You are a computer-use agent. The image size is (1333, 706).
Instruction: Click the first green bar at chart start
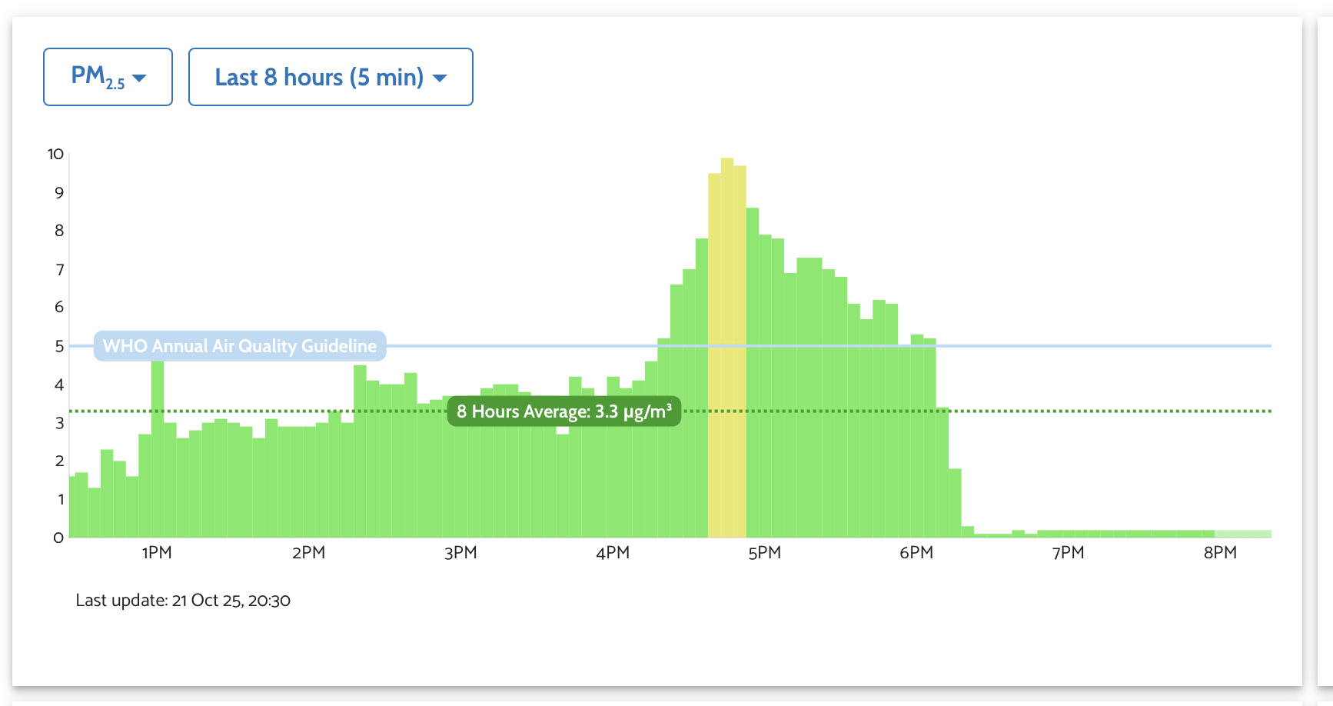72,508
